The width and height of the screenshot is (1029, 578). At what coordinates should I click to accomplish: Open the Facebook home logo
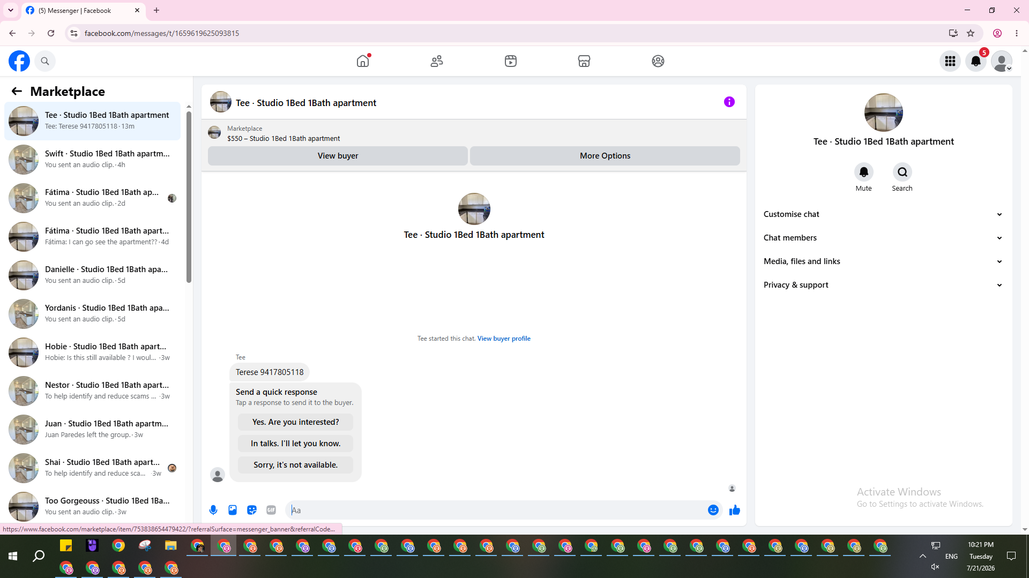pos(19,61)
